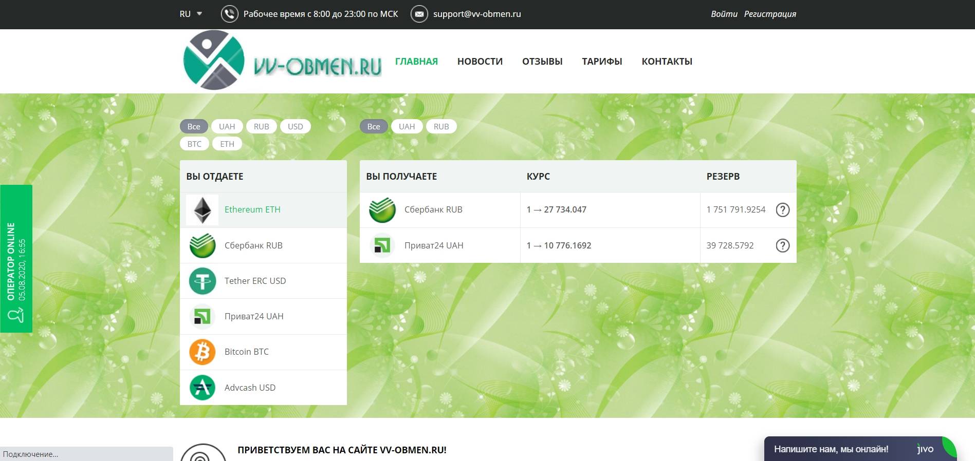975x461 pixels.
Task: Open the КОНТАКТЫ menu item
Action: coord(667,62)
